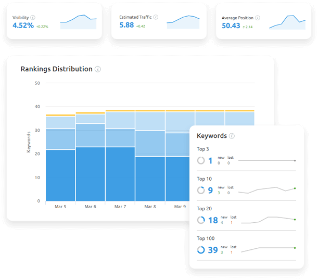The height and width of the screenshot is (279, 318).
Task: Select the Top 100 keyword count 39
Action: 213,250
